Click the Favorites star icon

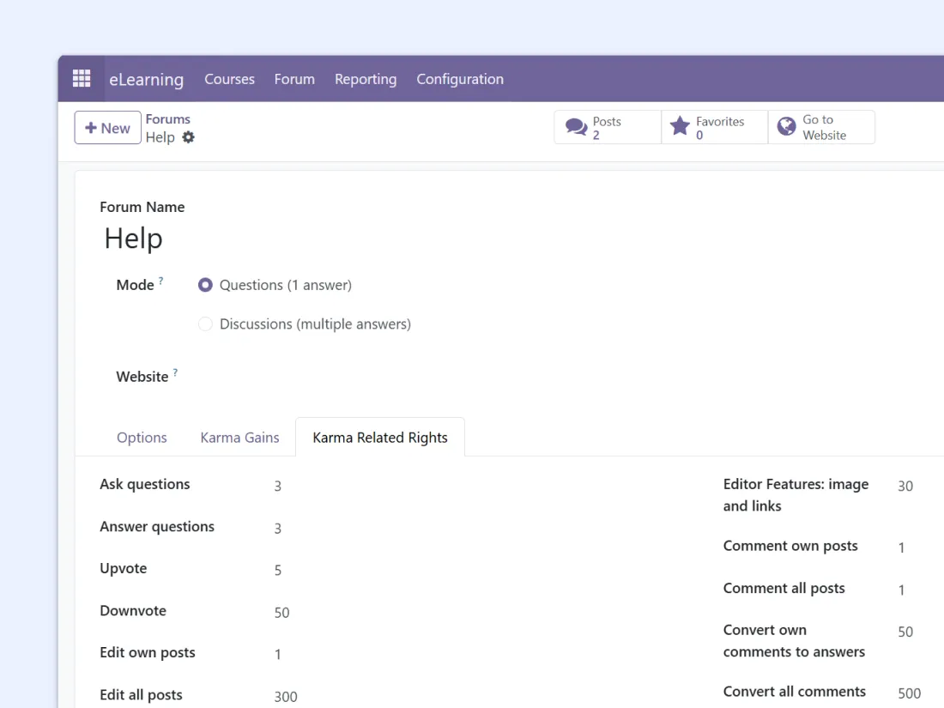click(680, 127)
